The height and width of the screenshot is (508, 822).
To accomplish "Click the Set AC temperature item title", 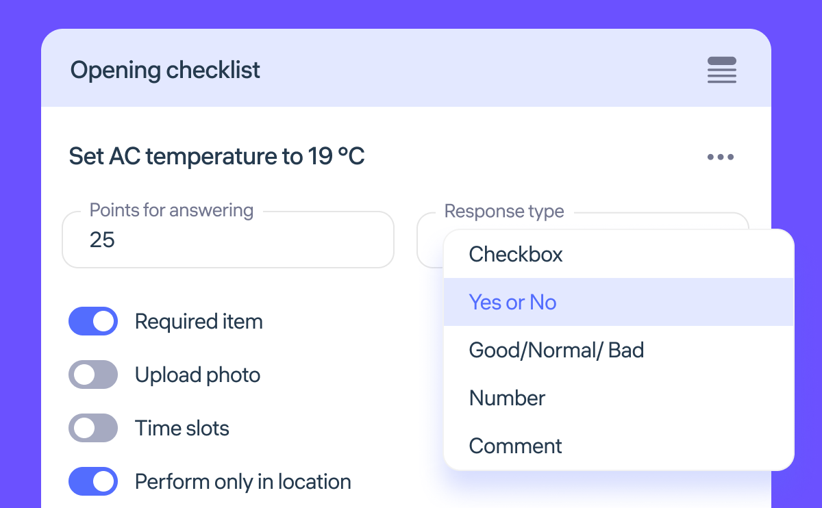I will click(216, 157).
